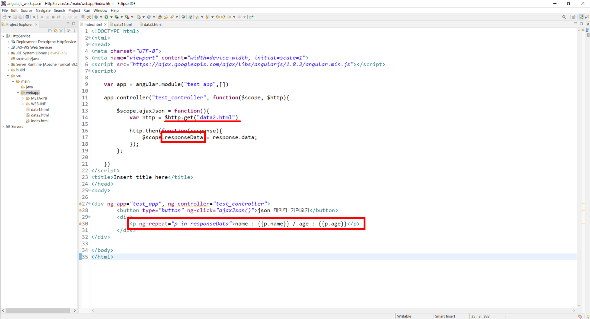Screen dimensions: 590x319
Task: Toggle code folding at line 2 html tag
Action: click(x=89, y=38)
